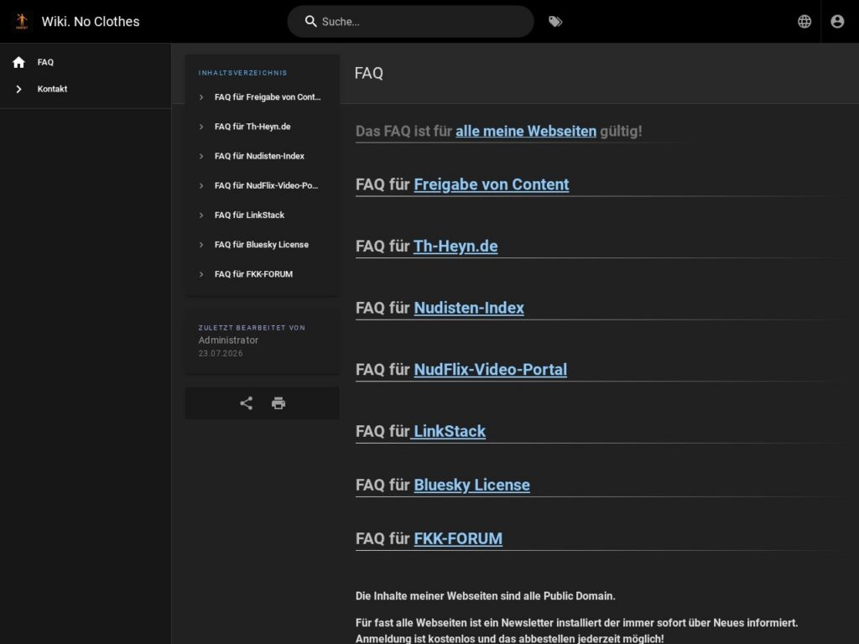Open the 'alle meine Webseiten' link
This screenshot has height=644, width=859.
[x=526, y=131]
